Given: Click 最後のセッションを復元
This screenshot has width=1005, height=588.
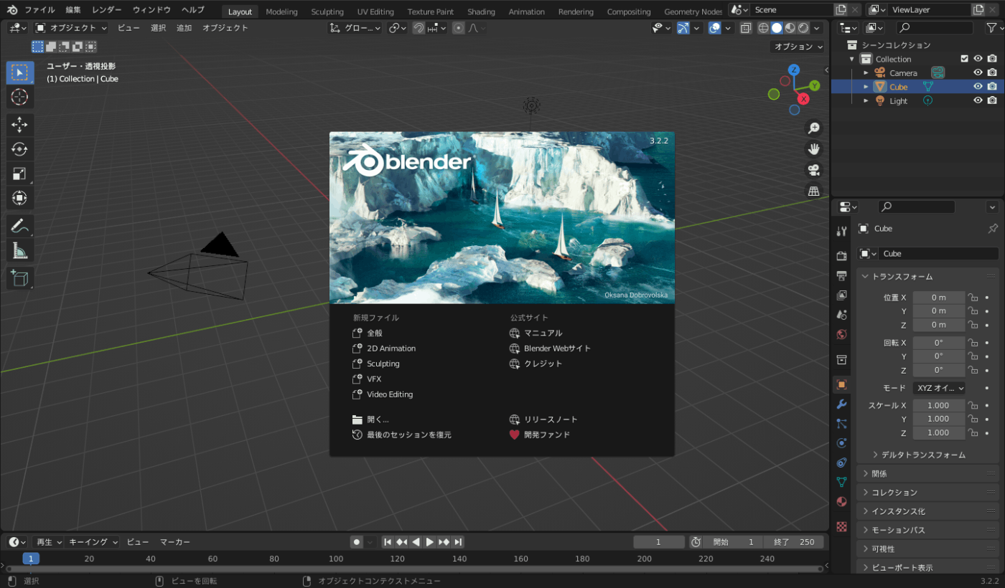Looking at the screenshot, I should [402, 435].
